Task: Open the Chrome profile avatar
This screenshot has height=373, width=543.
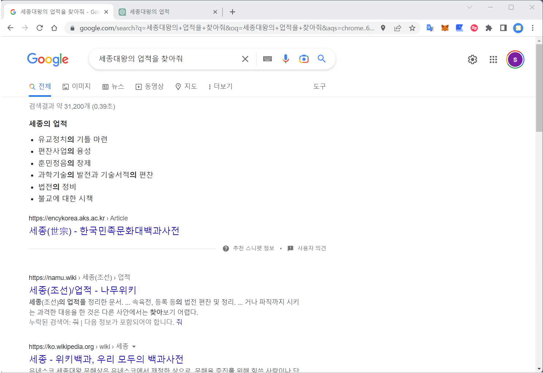Action: [518, 28]
